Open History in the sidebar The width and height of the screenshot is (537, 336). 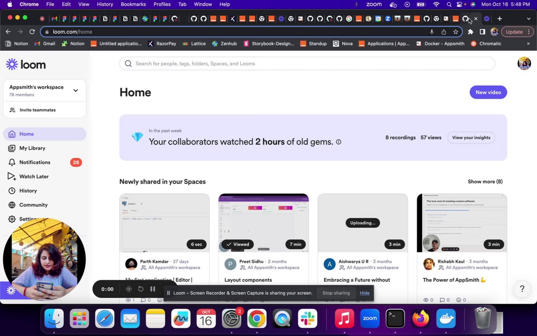44,191
